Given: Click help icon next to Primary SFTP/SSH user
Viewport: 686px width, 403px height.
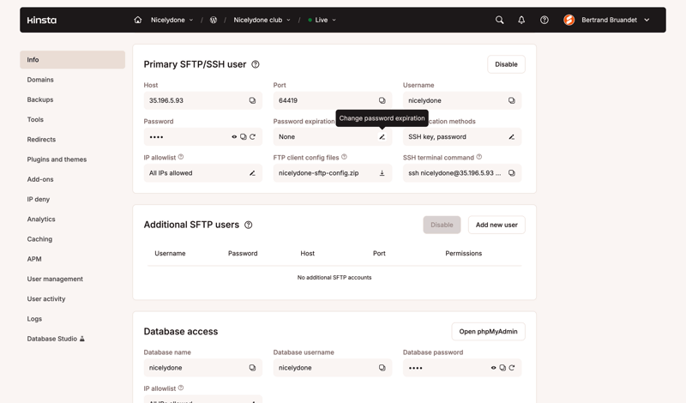Looking at the screenshot, I should [x=256, y=64].
